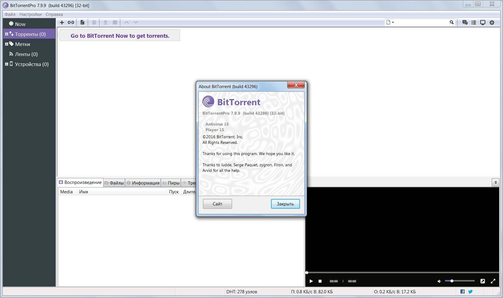This screenshot has height=298, width=503.
Task: Select the Торренты (0) sidebar label
Action: point(30,34)
